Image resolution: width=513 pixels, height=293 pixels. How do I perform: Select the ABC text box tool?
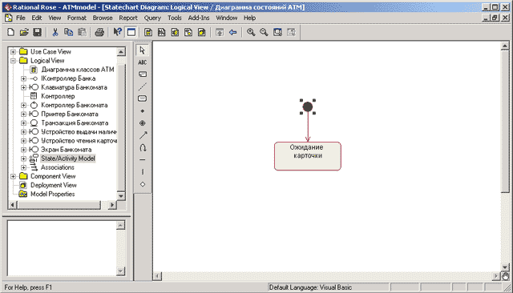click(143, 62)
